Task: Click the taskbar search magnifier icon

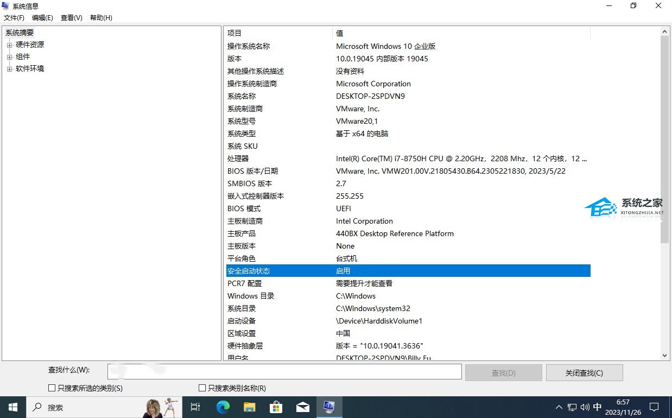Action: 37,407
